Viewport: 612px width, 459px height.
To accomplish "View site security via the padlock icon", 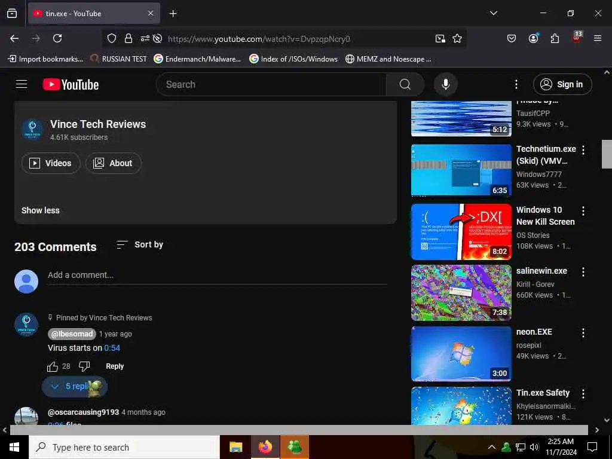I will coord(128,38).
